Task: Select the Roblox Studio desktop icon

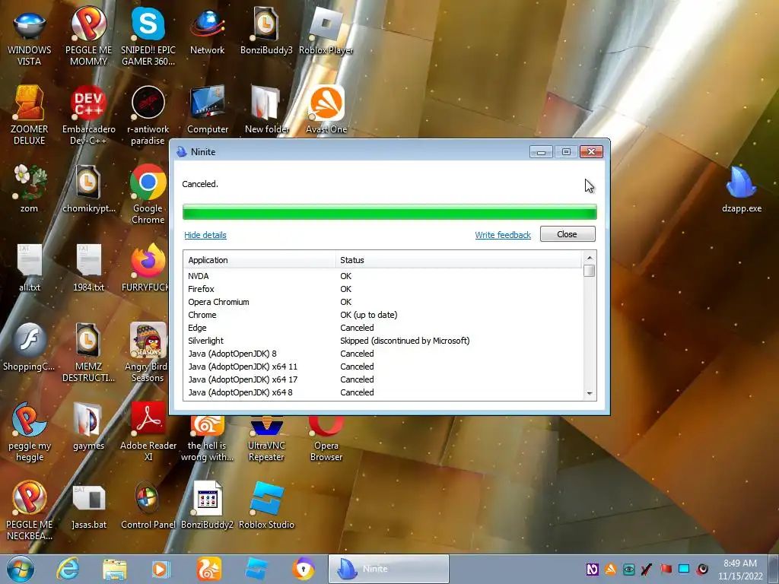Action: coord(266,506)
